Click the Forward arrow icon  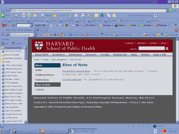coord(16,15)
